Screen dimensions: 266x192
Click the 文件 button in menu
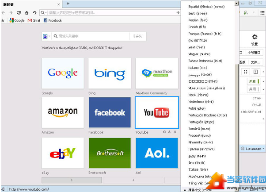(255, 62)
